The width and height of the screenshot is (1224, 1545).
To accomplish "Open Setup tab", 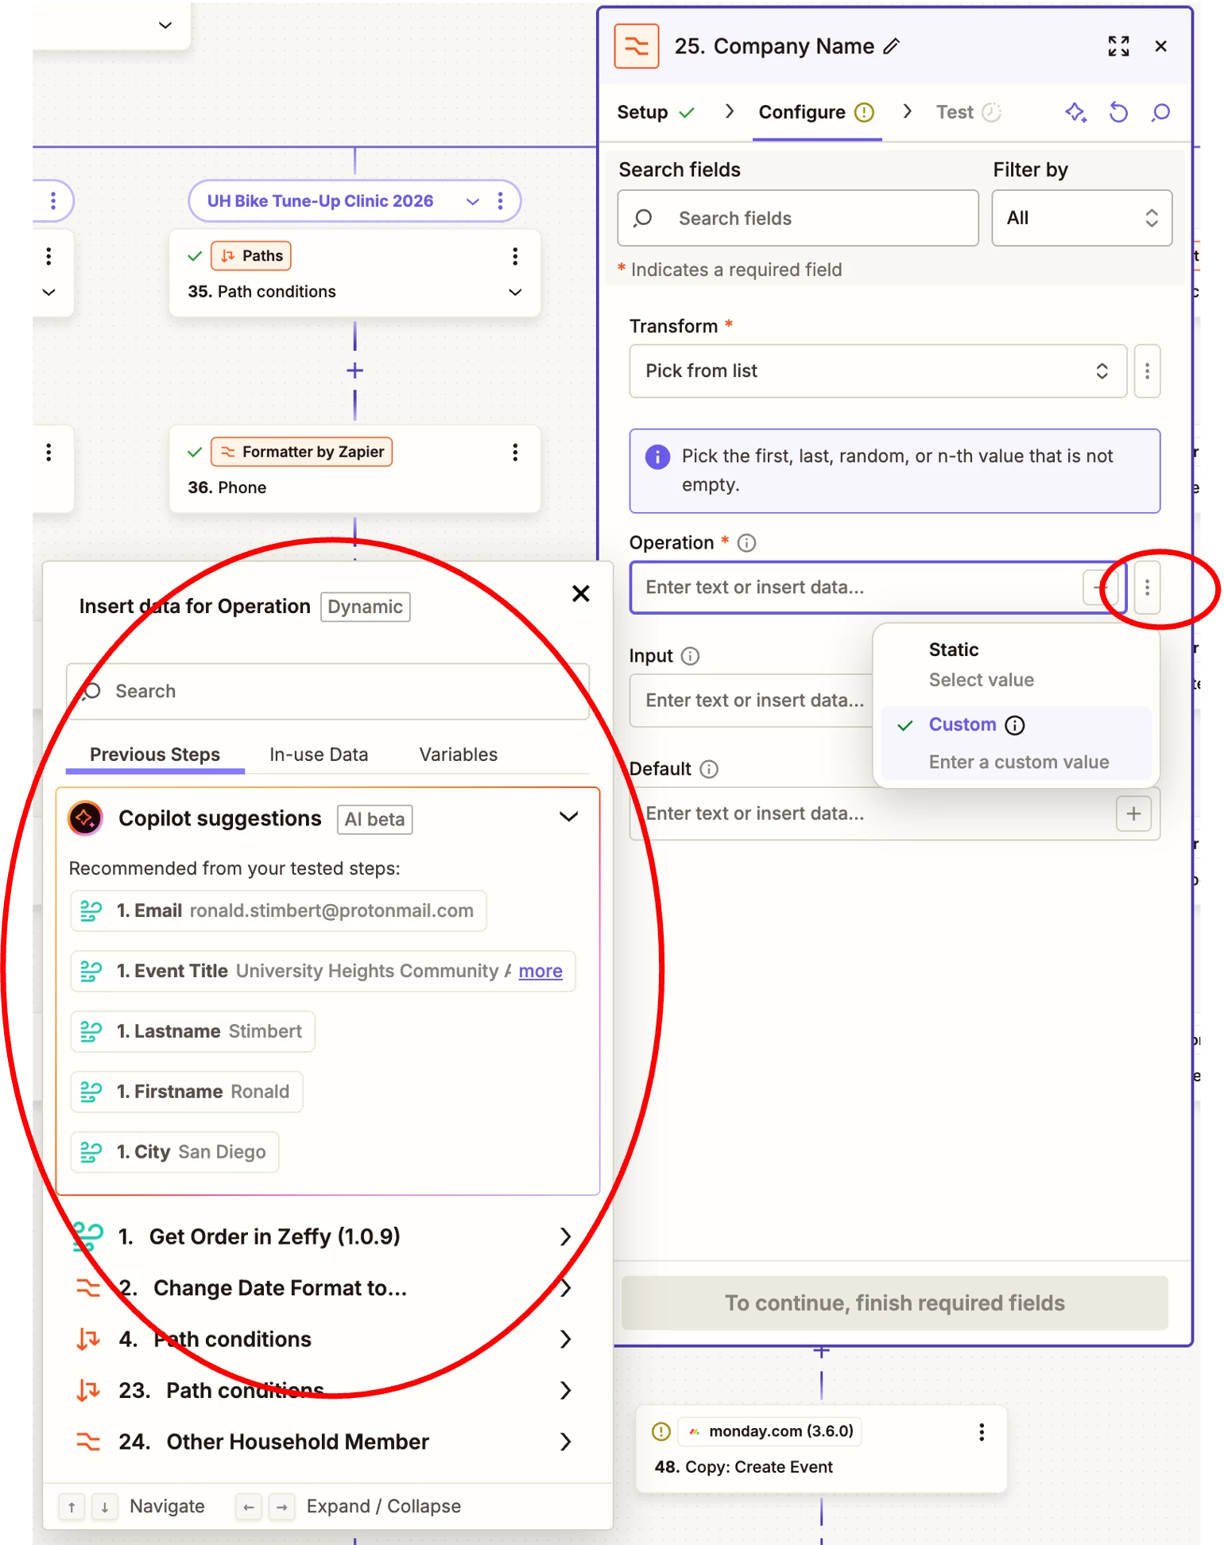I will [656, 112].
